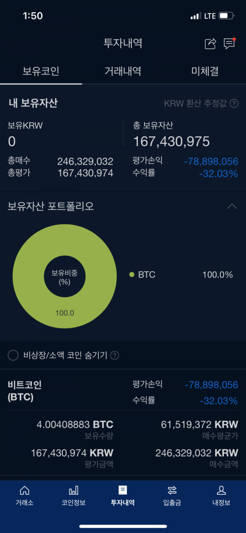Collapse 보유자산 포트폴리오 chevron

click(232, 206)
